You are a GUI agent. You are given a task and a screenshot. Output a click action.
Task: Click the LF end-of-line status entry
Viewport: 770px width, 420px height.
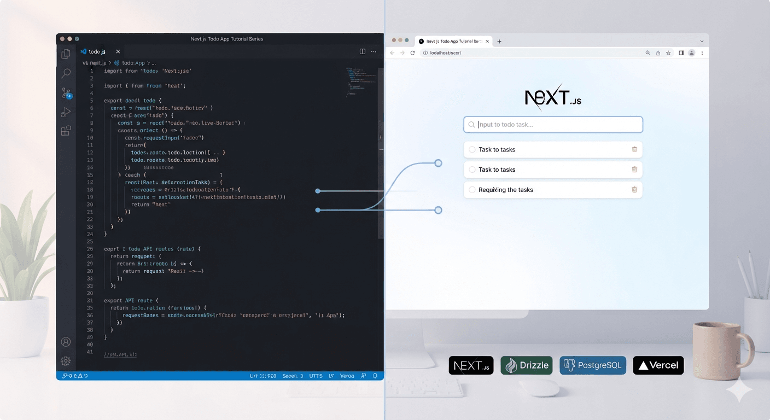[331, 376]
